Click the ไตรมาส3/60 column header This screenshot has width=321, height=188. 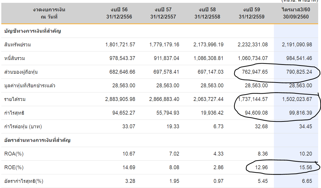pyautogui.click(x=296, y=13)
